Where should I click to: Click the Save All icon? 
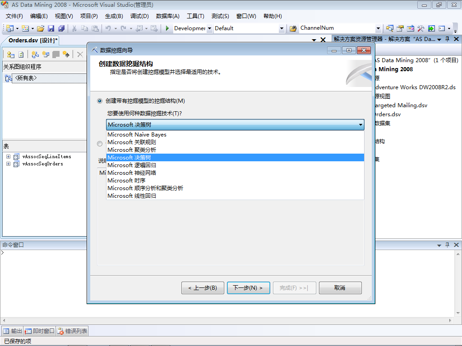61,28
